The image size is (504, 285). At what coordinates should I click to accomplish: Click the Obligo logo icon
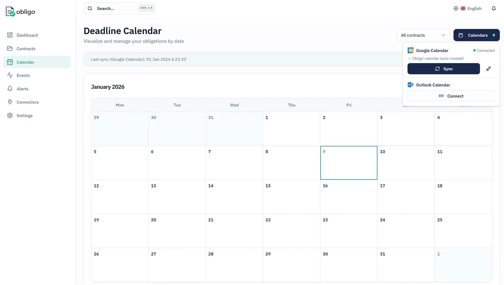point(10,12)
